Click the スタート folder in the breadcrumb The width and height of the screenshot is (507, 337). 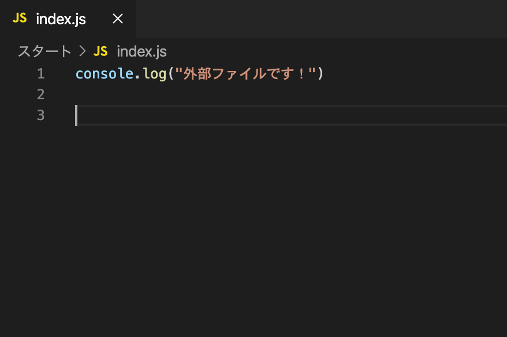click(44, 51)
